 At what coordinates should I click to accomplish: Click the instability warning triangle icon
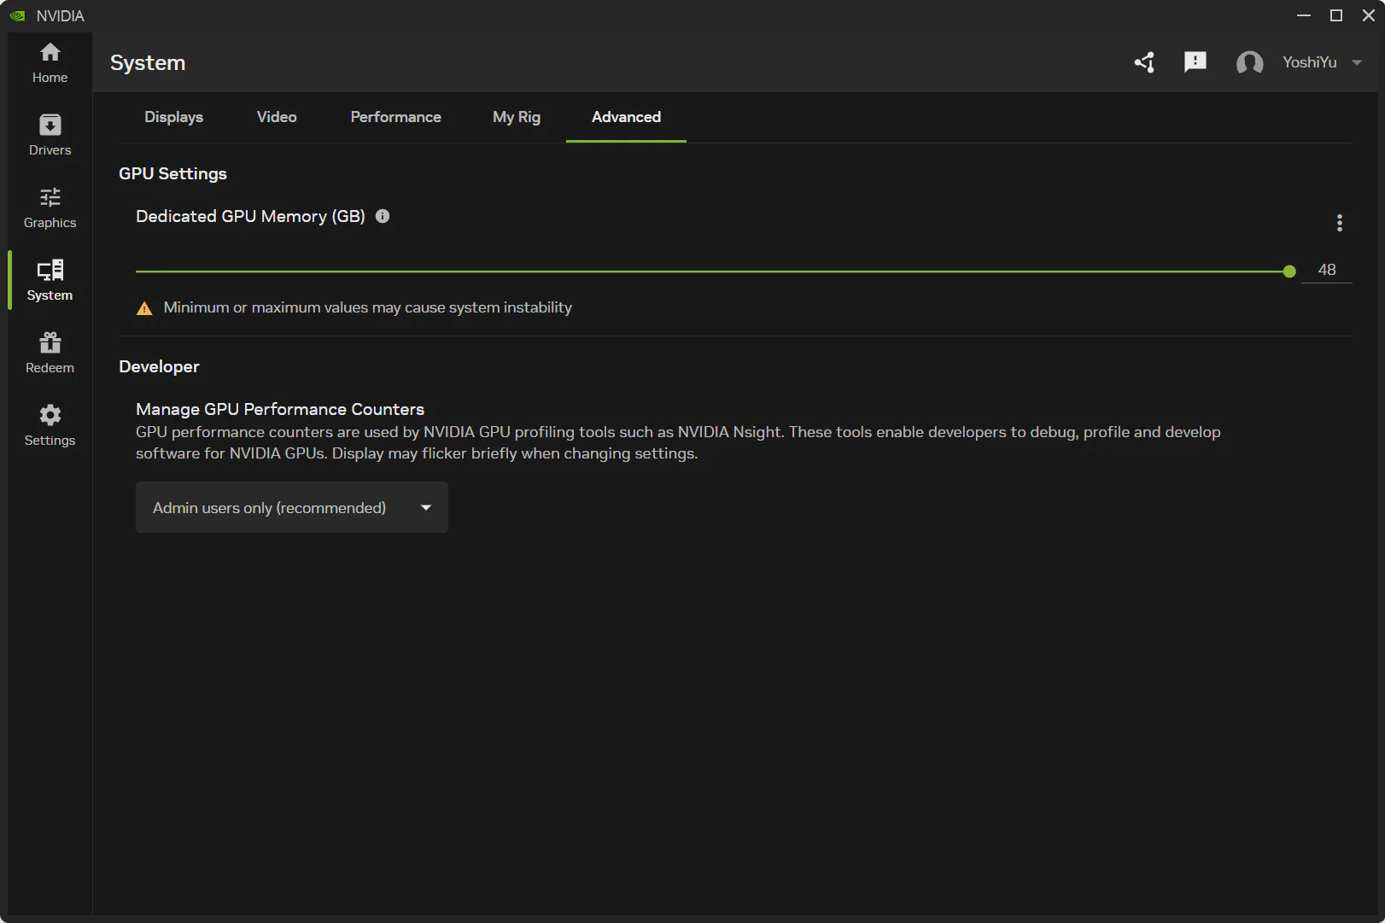[x=144, y=308]
